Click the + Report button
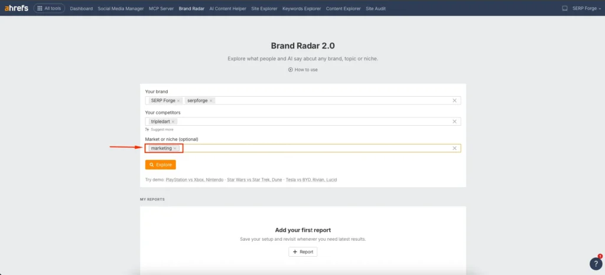 tap(302, 252)
